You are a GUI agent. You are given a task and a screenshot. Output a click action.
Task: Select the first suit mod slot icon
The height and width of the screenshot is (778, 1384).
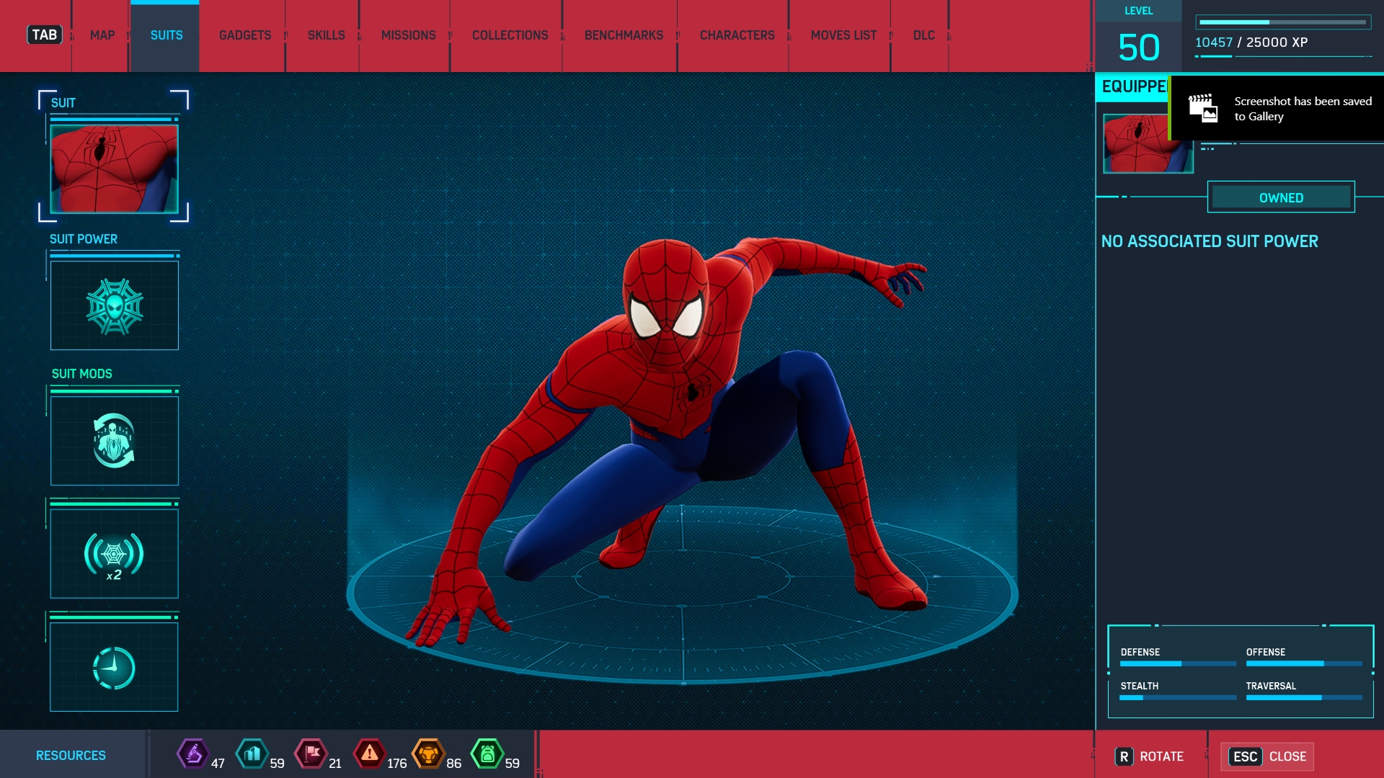(115, 440)
